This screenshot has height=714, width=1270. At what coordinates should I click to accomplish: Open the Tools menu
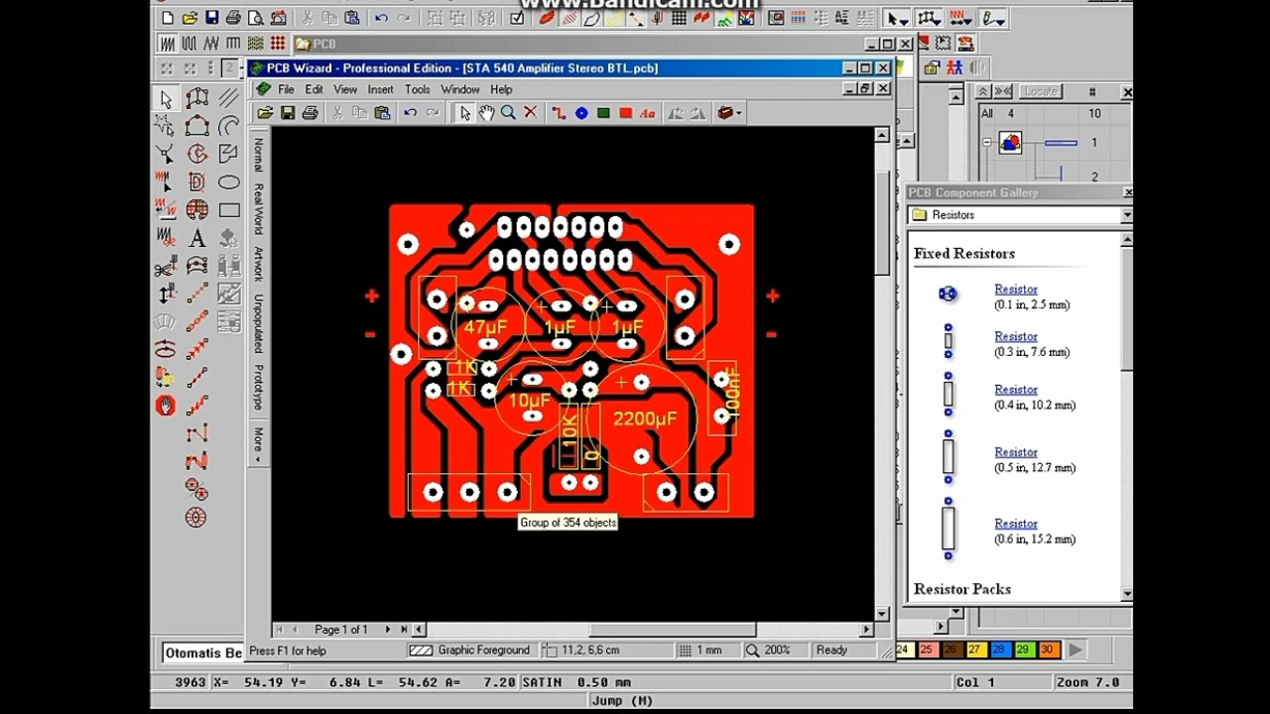pyautogui.click(x=418, y=89)
